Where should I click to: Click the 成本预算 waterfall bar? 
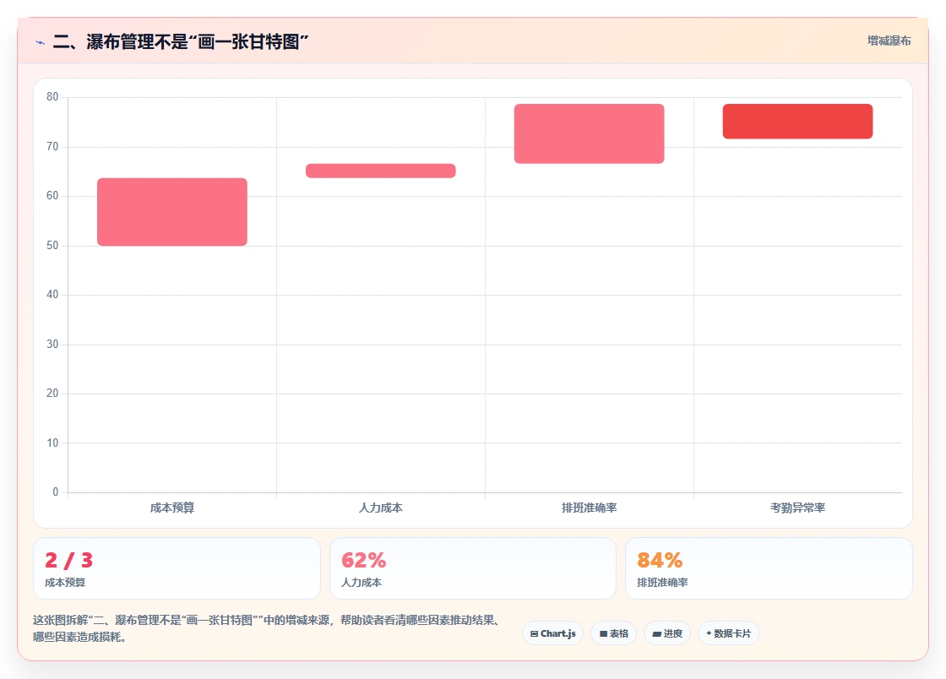[172, 212]
